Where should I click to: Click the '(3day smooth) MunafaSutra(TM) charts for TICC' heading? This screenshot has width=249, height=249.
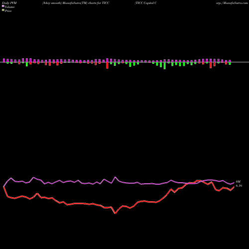point(76,3)
